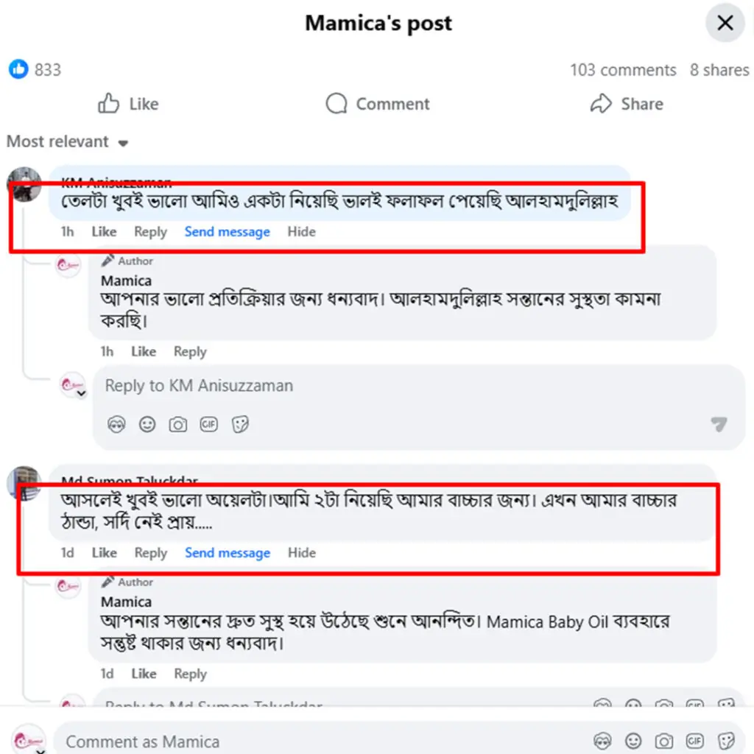
Task: Share Mamica's post
Action: [627, 104]
